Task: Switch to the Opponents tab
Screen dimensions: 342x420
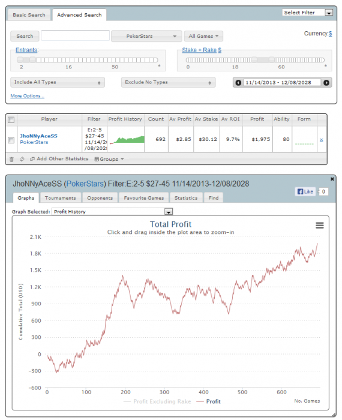Action: pyautogui.click(x=100, y=198)
